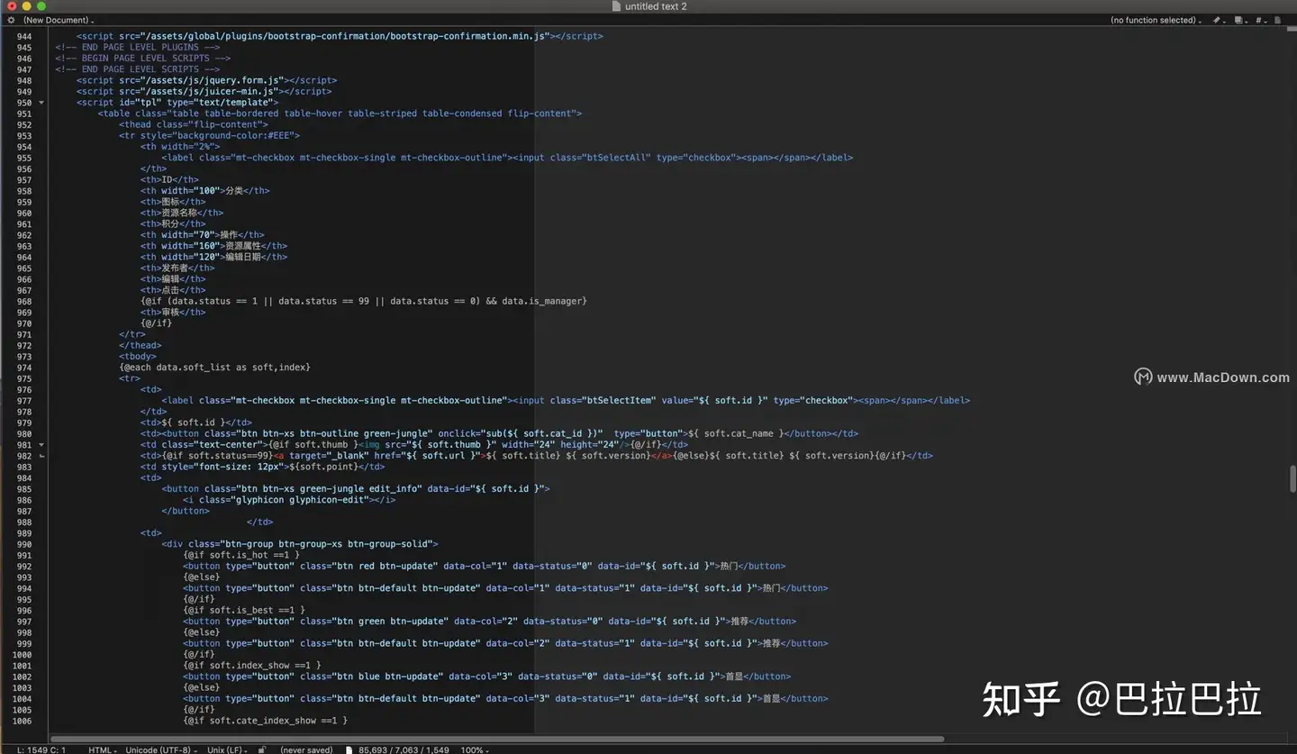Click line number 1006 in gutter

(x=22, y=721)
